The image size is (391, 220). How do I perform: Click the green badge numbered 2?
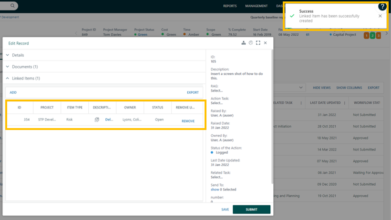click(x=372, y=36)
